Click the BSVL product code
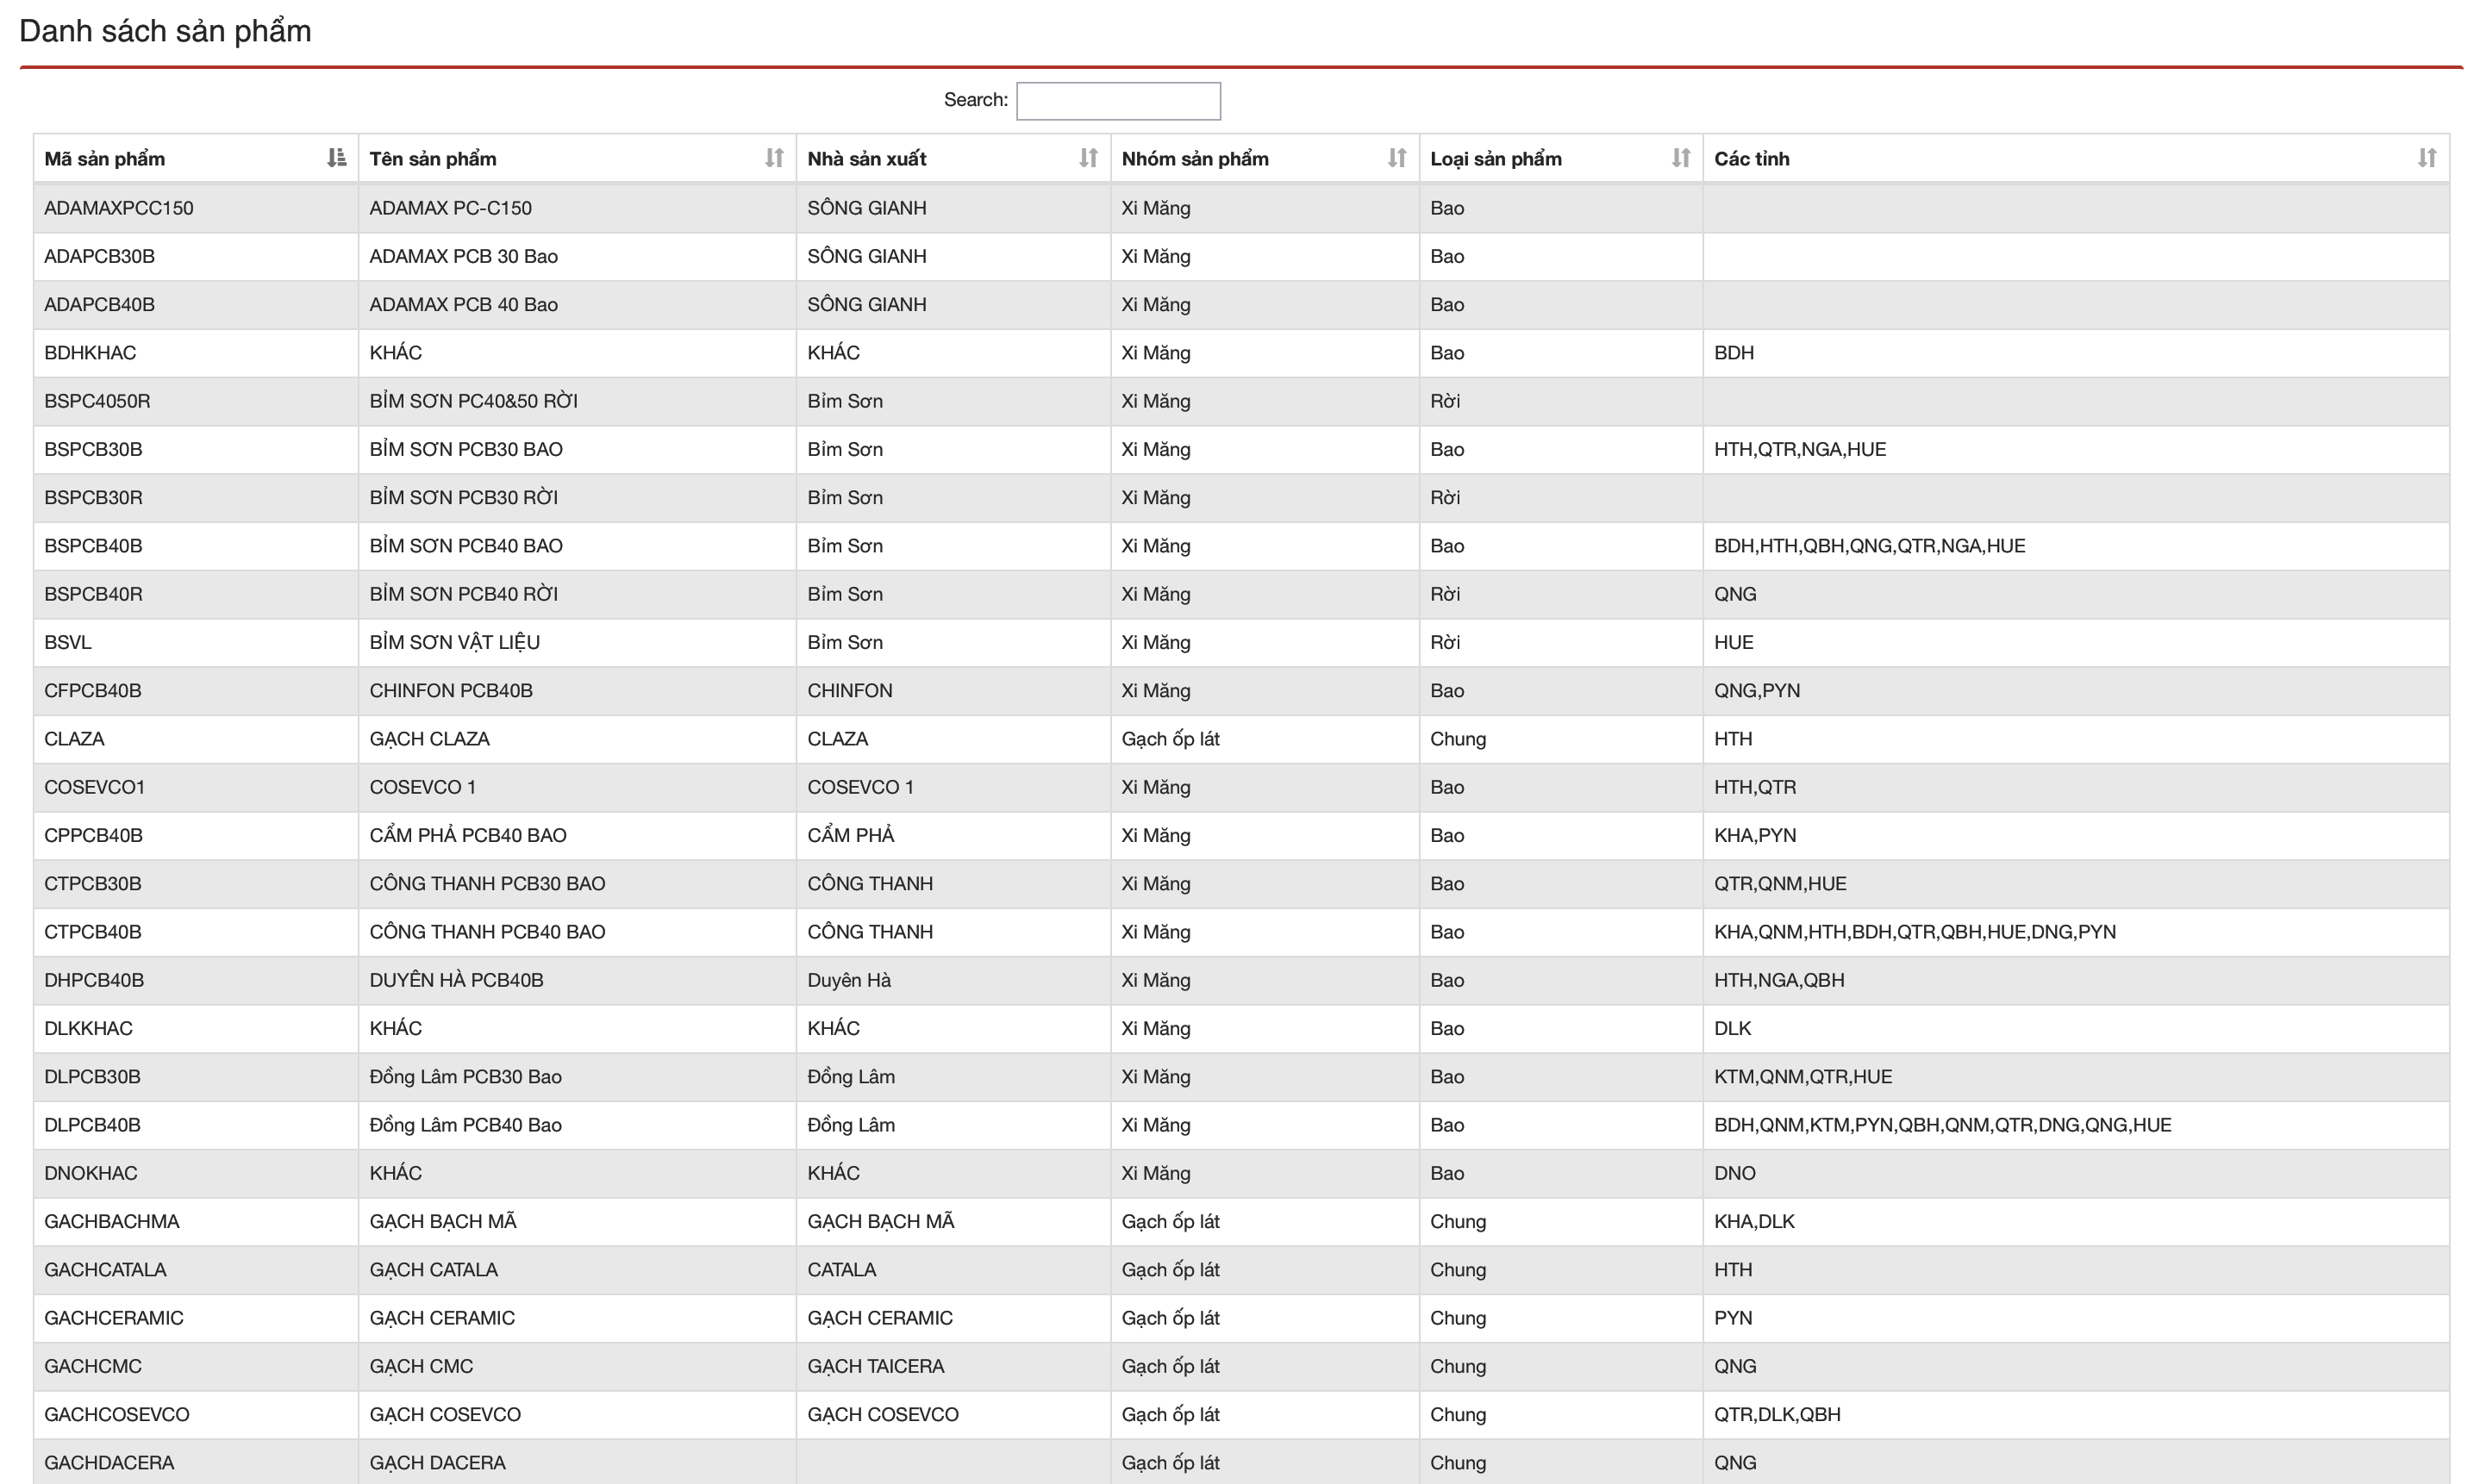2474x1484 pixels. pyautogui.click(x=67, y=642)
